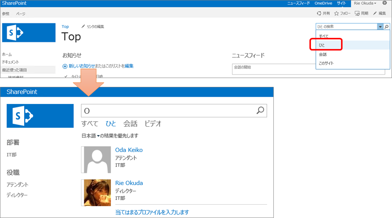Switch to 会話 results tab

[130, 124]
